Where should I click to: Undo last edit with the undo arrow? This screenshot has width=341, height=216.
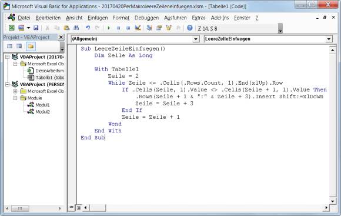pos(88,28)
